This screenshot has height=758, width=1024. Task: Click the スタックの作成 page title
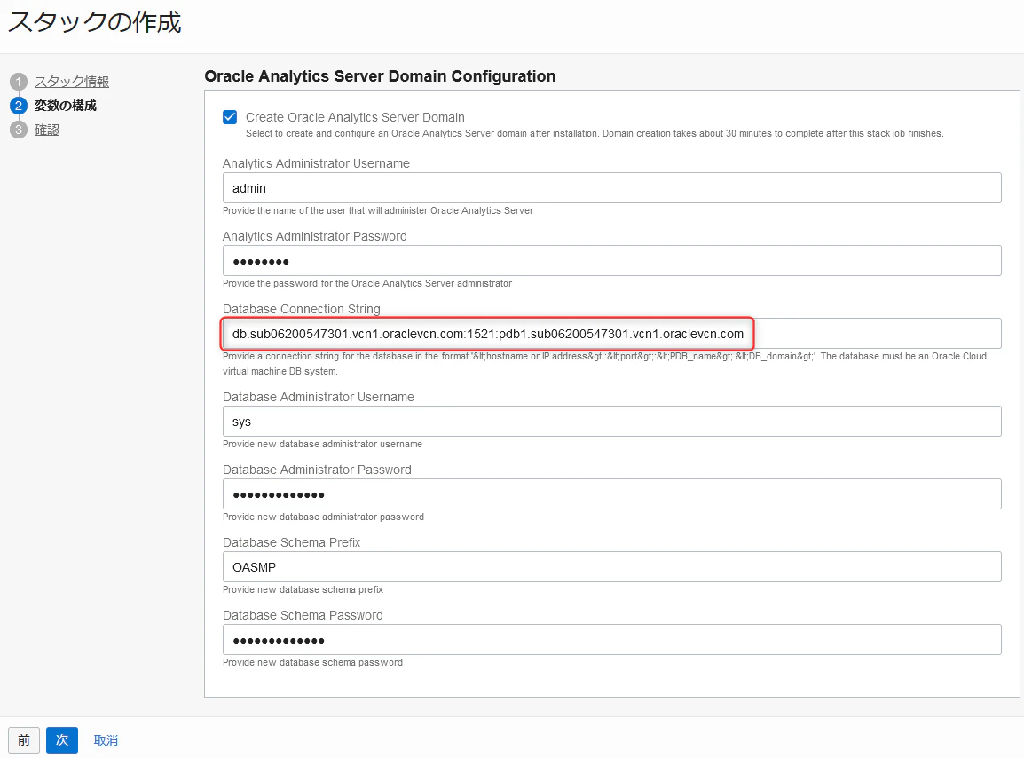(95, 22)
